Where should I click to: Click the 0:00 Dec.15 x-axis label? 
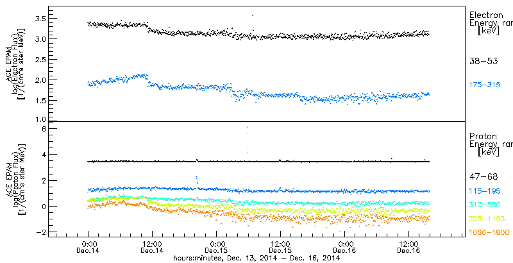217,248
